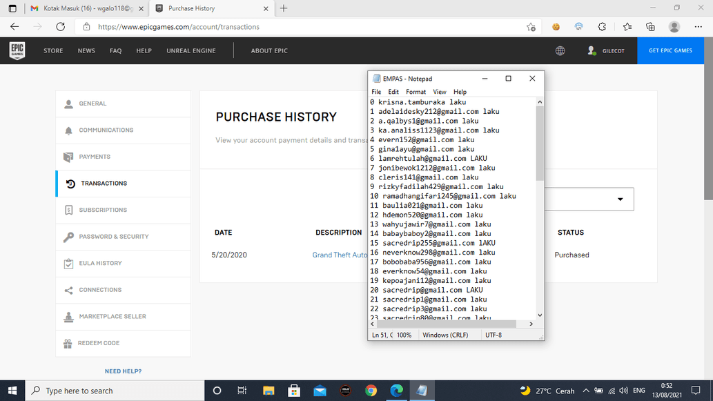Open the Grand Theft Auto purchase link

pyautogui.click(x=339, y=255)
